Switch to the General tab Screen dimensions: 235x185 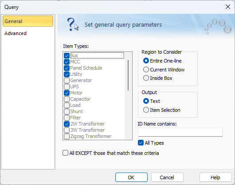[28, 21]
